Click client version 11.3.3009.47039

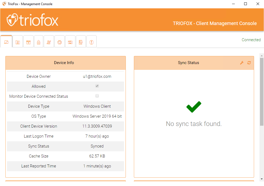coord(97,126)
